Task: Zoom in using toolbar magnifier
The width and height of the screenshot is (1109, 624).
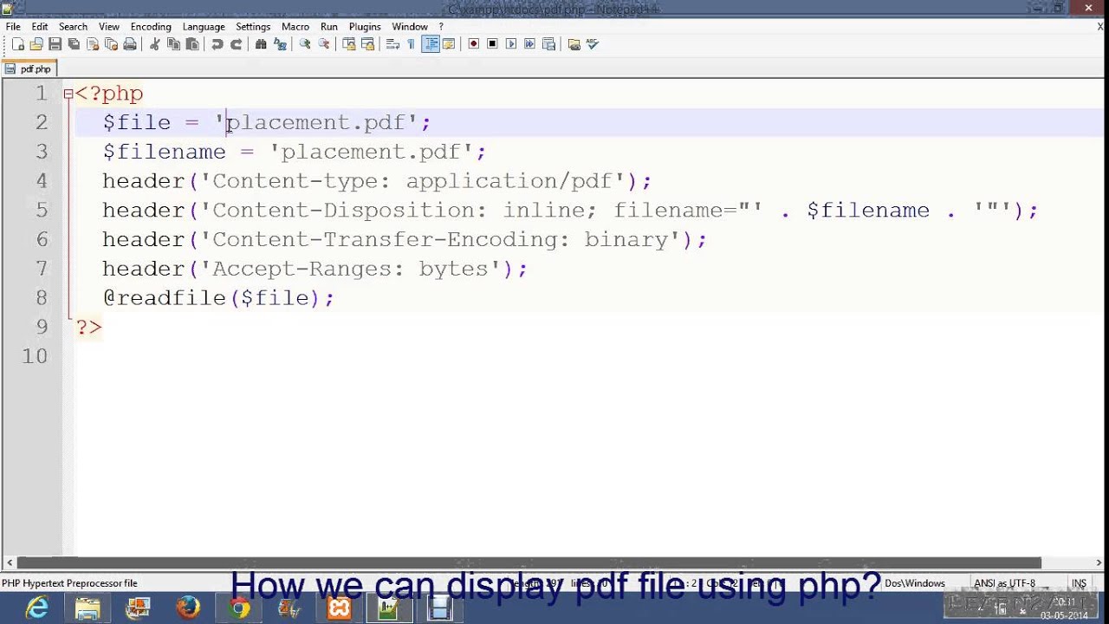Action: click(305, 44)
